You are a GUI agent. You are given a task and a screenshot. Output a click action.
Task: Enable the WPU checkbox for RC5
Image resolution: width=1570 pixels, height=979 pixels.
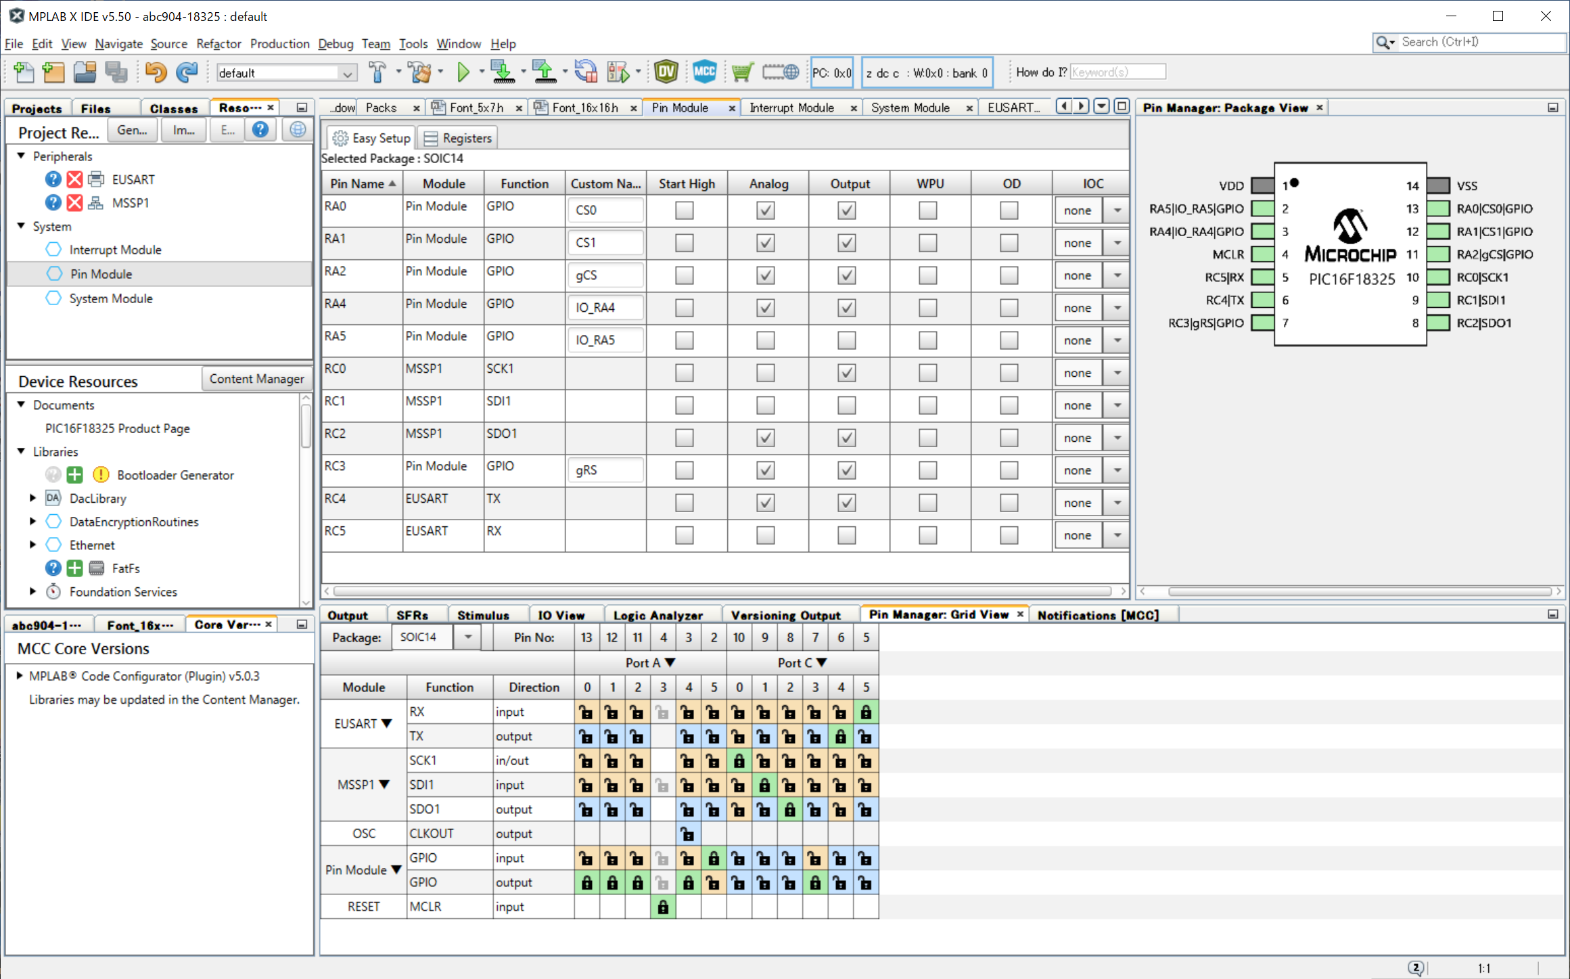pos(928,535)
